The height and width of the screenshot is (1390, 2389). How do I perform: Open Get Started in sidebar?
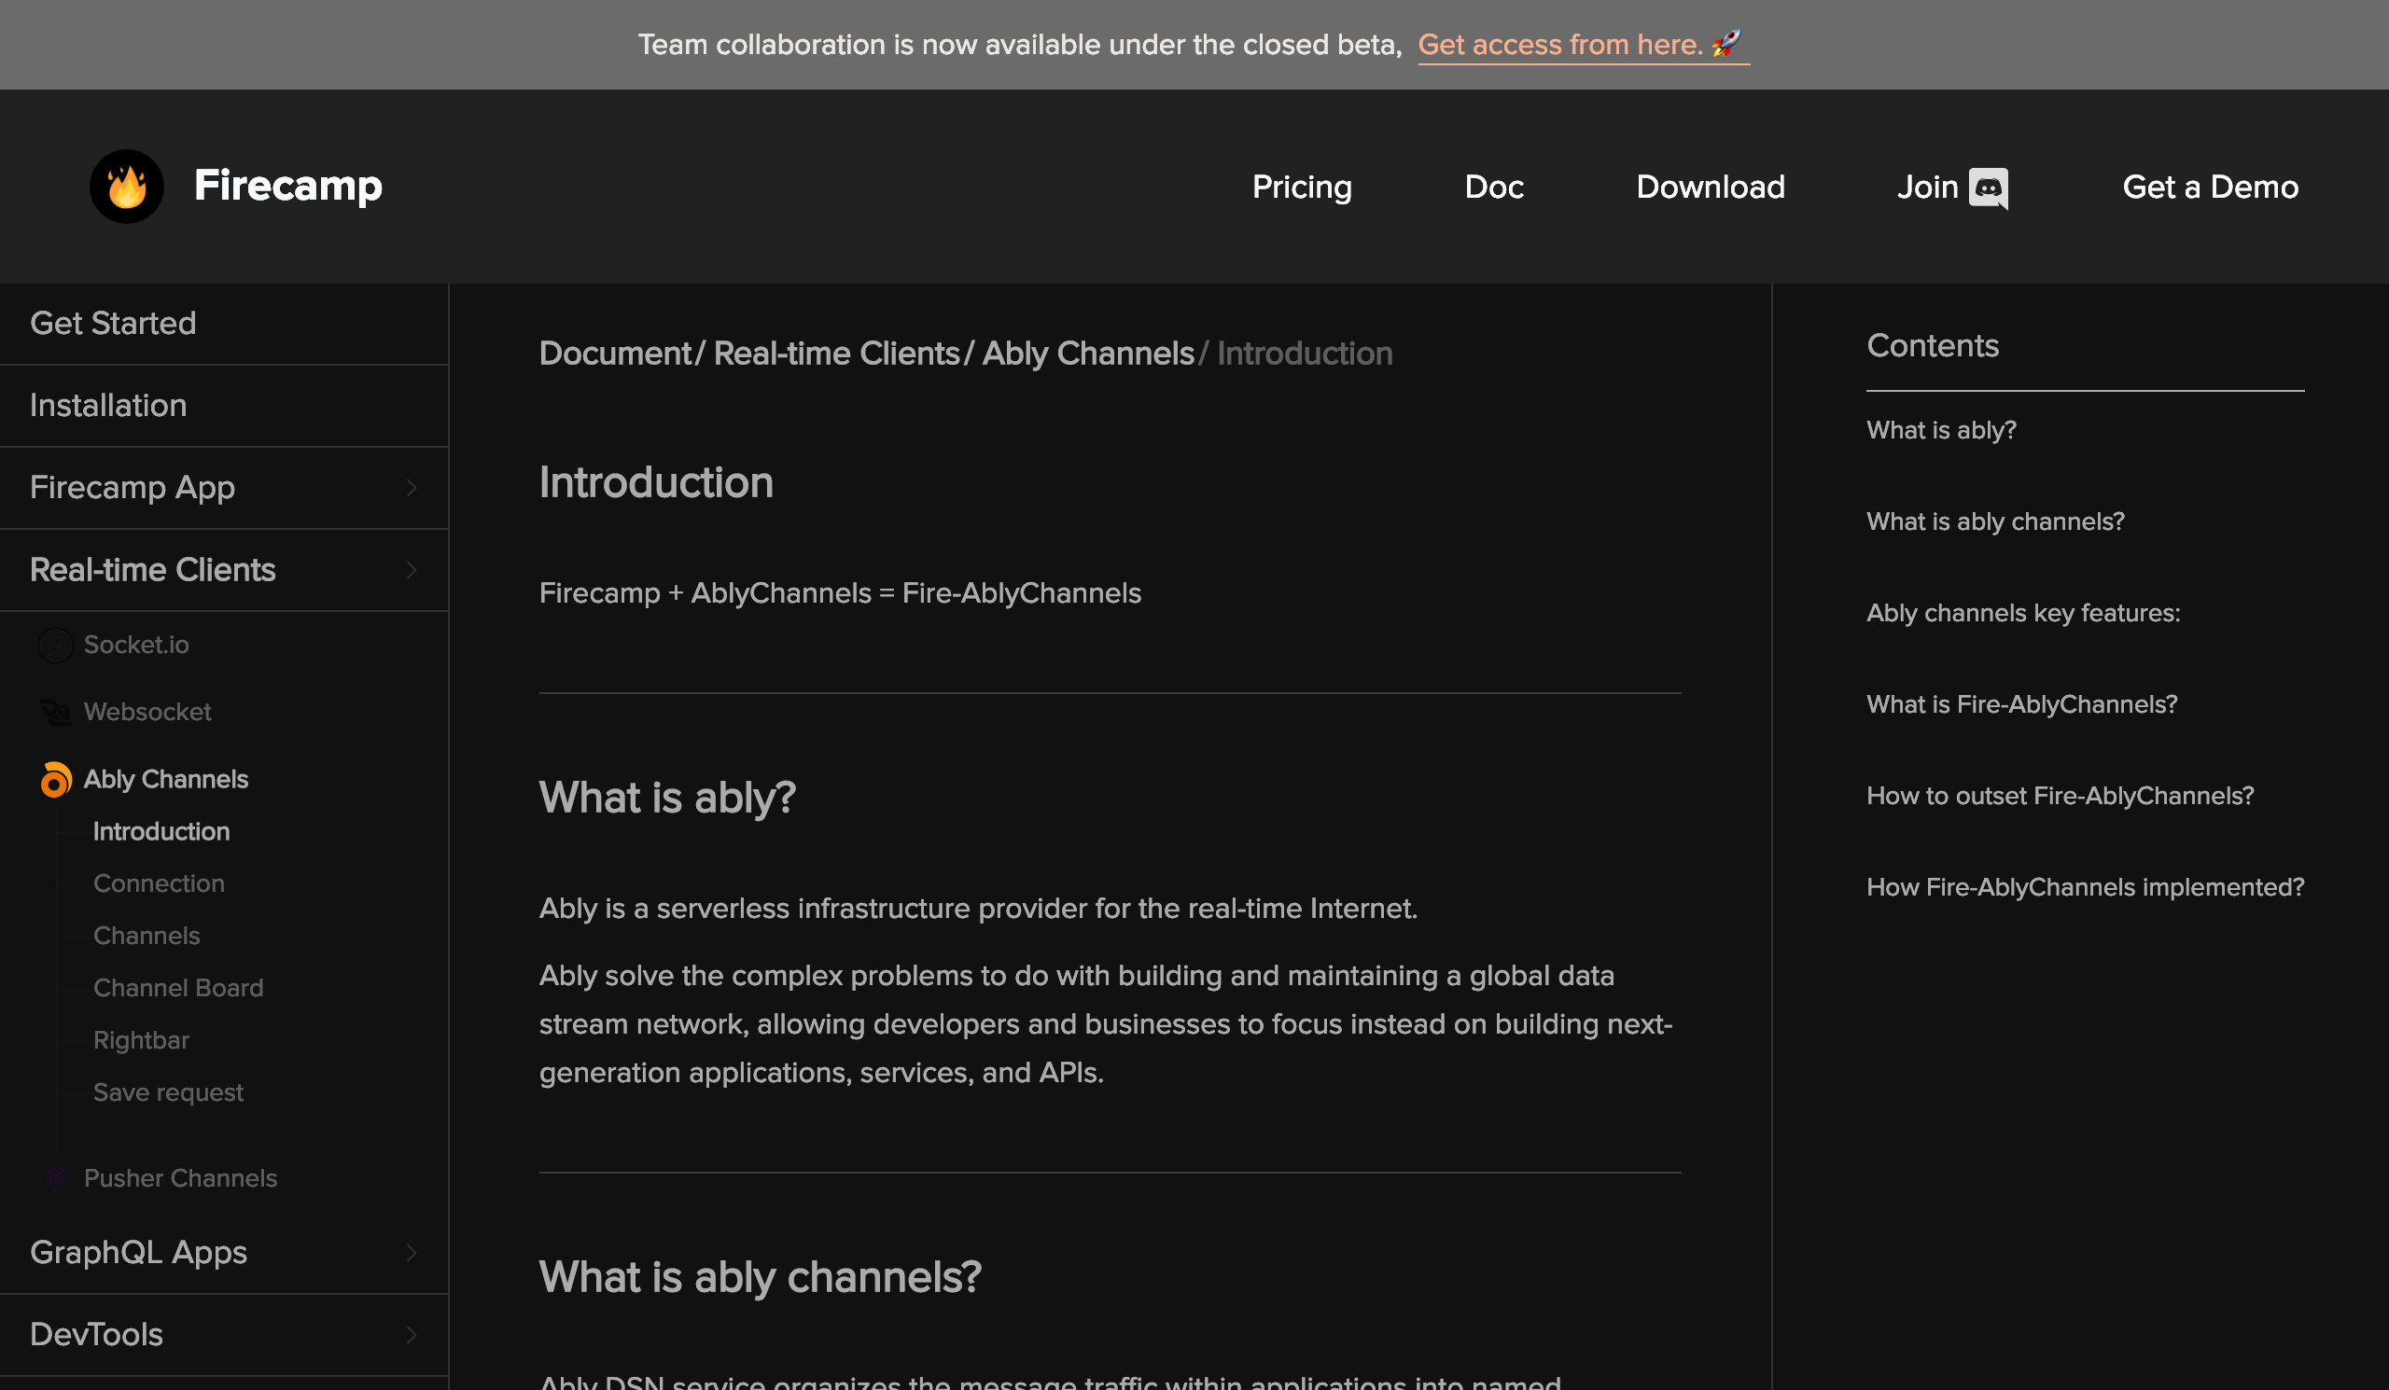[x=113, y=323]
